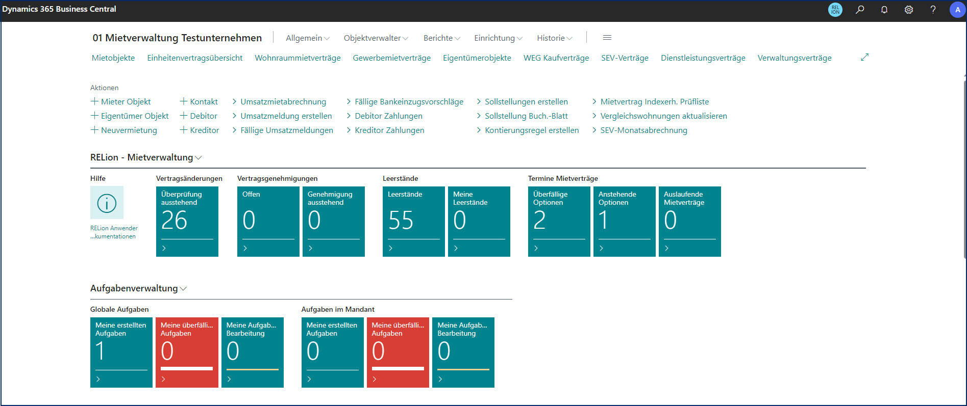This screenshot has width=967, height=406.
Task: Open the settings gear menu
Action: [909, 10]
